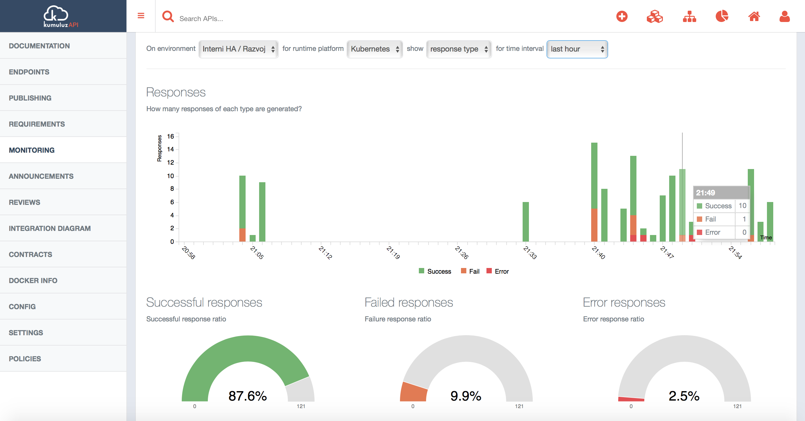Open the packages/modules cube icon

pos(655,17)
